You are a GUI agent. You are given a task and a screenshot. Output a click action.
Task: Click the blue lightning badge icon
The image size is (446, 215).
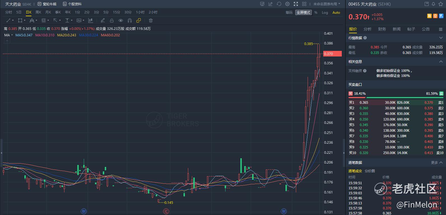441,16
